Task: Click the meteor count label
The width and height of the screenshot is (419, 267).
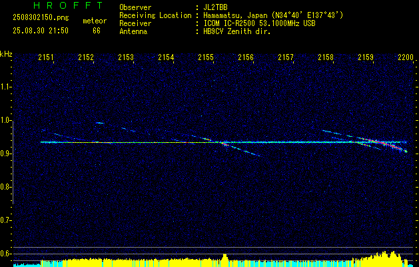Action: [95, 21]
